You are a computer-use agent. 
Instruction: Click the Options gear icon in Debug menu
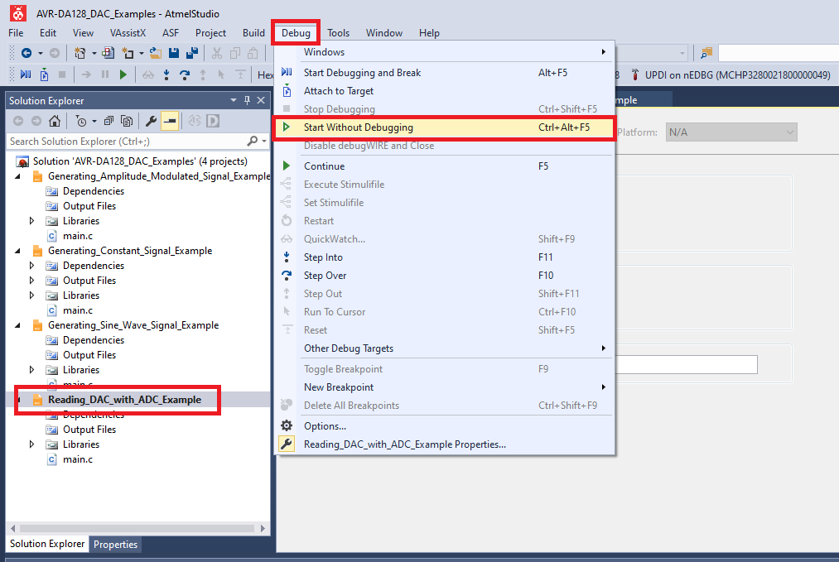pyautogui.click(x=287, y=425)
